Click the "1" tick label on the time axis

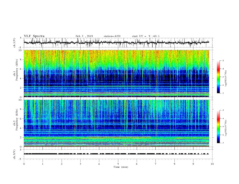point(43,164)
